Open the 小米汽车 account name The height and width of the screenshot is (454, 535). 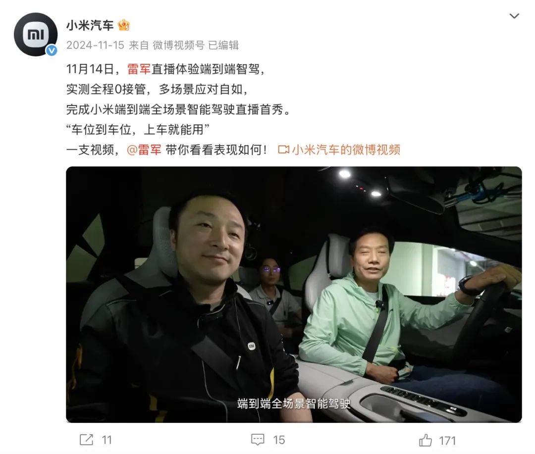[90, 26]
